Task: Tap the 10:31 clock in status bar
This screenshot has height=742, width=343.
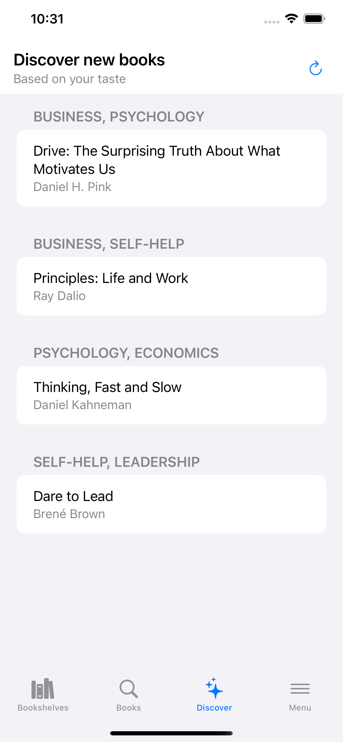Action: pyautogui.click(x=47, y=19)
